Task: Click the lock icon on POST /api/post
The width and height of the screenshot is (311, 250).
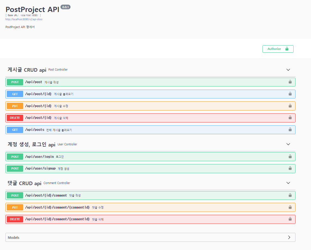Action: [290, 82]
